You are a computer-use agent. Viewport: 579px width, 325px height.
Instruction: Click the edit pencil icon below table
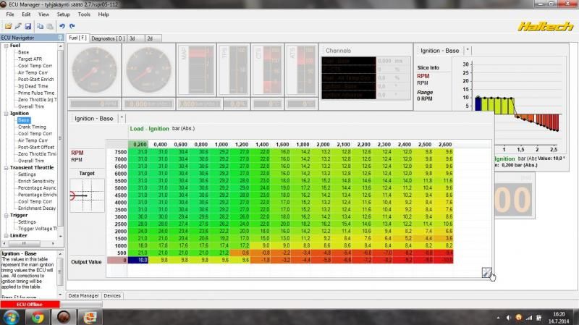tap(487, 272)
